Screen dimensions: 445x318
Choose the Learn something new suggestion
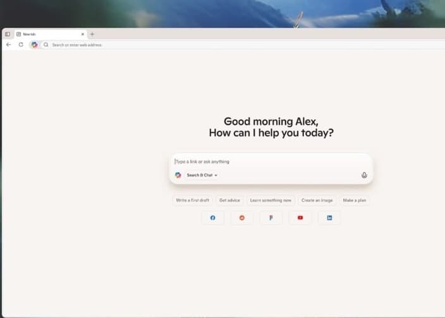pyautogui.click(x=271, y=200)
